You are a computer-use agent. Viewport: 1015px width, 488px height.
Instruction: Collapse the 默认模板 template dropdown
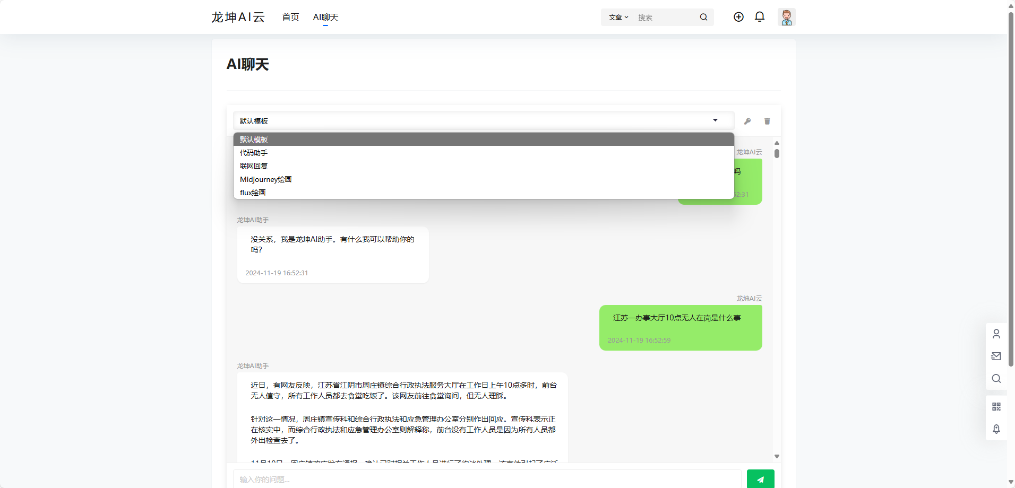484,120
